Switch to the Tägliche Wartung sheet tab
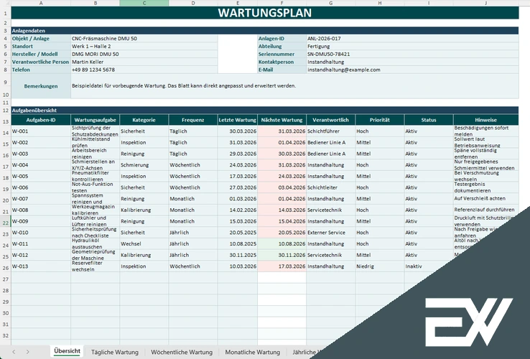Viewport: 530px width, 359px height. [115, 353]
